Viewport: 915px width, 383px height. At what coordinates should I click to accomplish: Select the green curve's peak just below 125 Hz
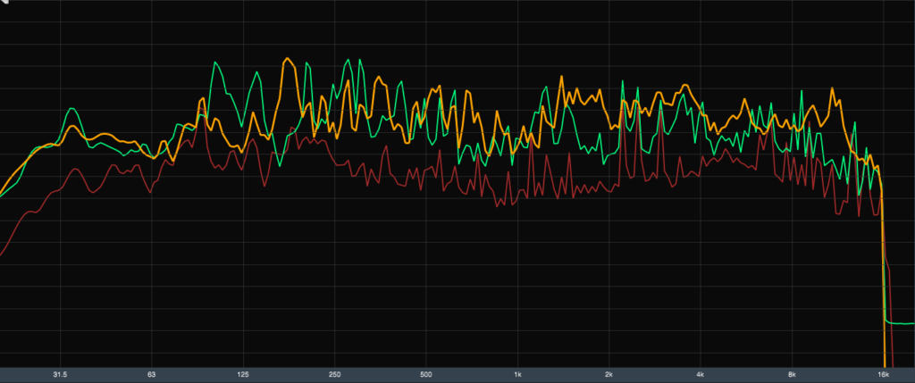click(x=215, y=62)
